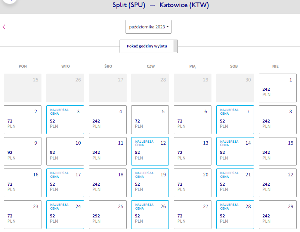Click the PON weekday header
The image size is (300, 232).
coord(22,66)
